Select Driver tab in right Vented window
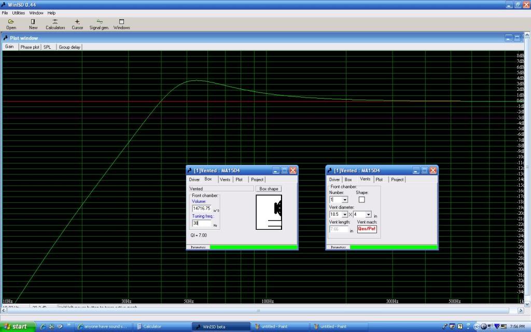 334,179
